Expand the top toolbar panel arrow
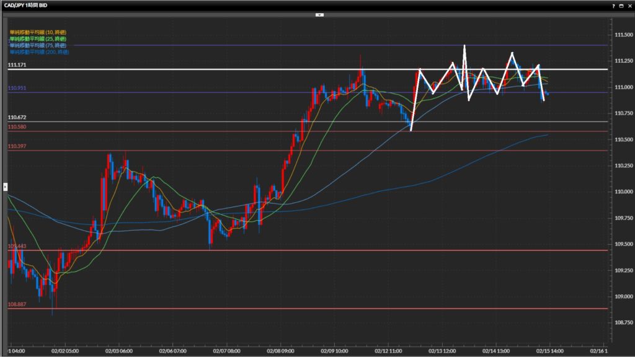 [x=319, y=14]
